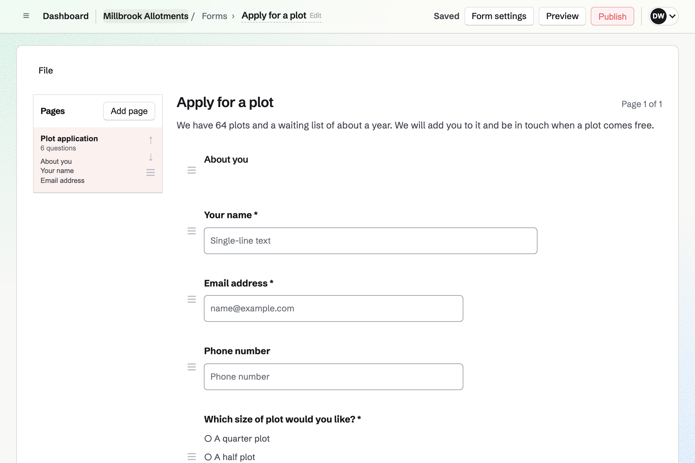Grab the Plot application page drag handle
Screen dimensions: 695x463
151,172
